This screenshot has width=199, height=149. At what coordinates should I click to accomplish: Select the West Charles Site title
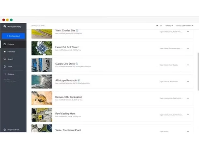pos(65,31)
